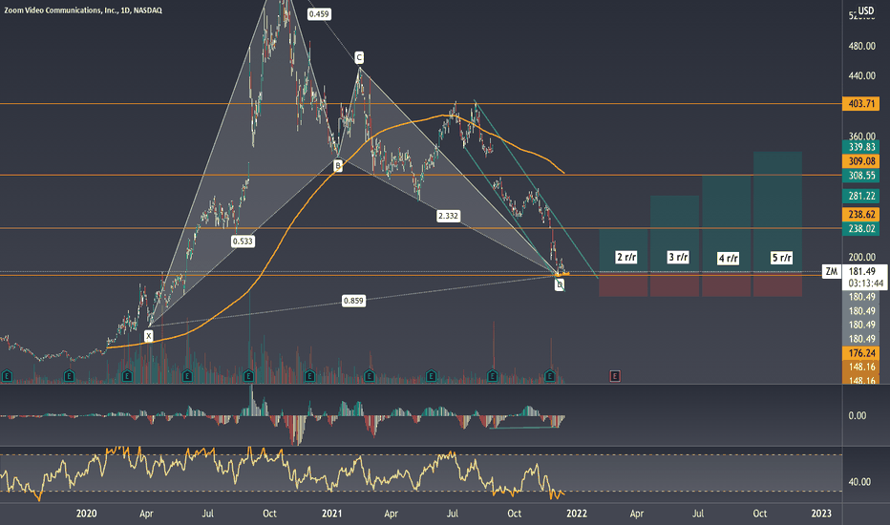Click the chart title Zoom Video Communications, Inc.
Screen dimensions: 890x525
click(83, 10)
